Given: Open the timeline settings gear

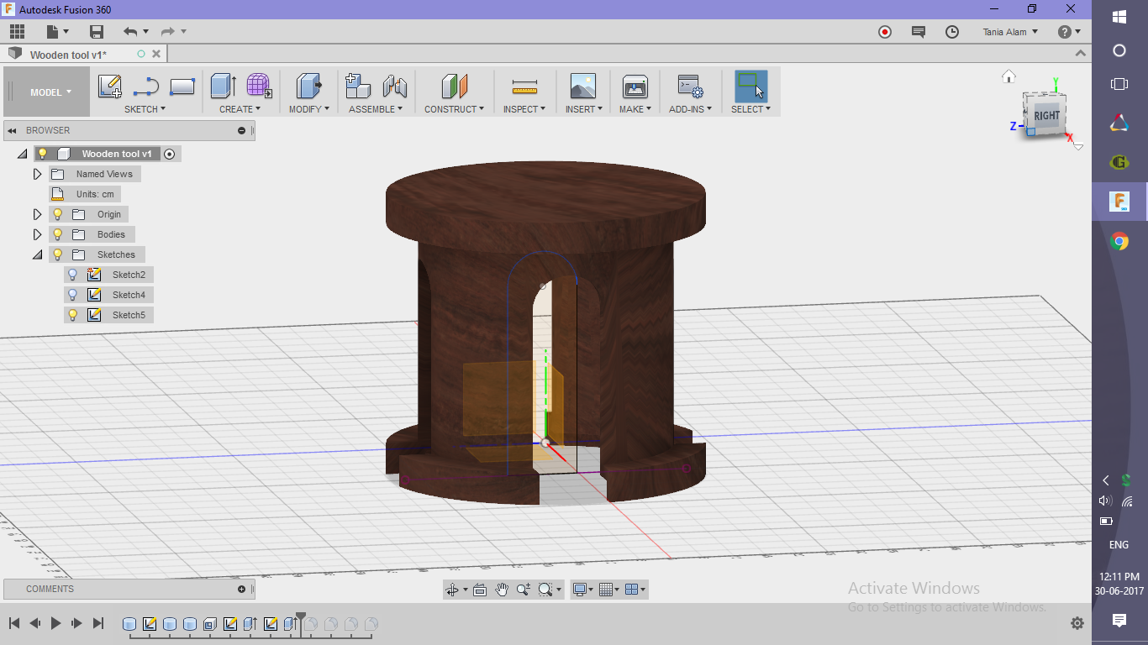Looking at the screenshot, I should (x=1077, y=623).
